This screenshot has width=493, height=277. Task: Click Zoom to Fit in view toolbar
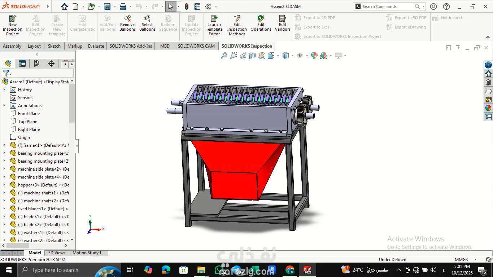pos(224,56)
